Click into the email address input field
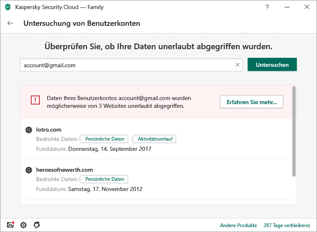 127,65
